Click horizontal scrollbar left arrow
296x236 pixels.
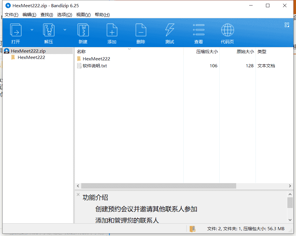[78, 186]
